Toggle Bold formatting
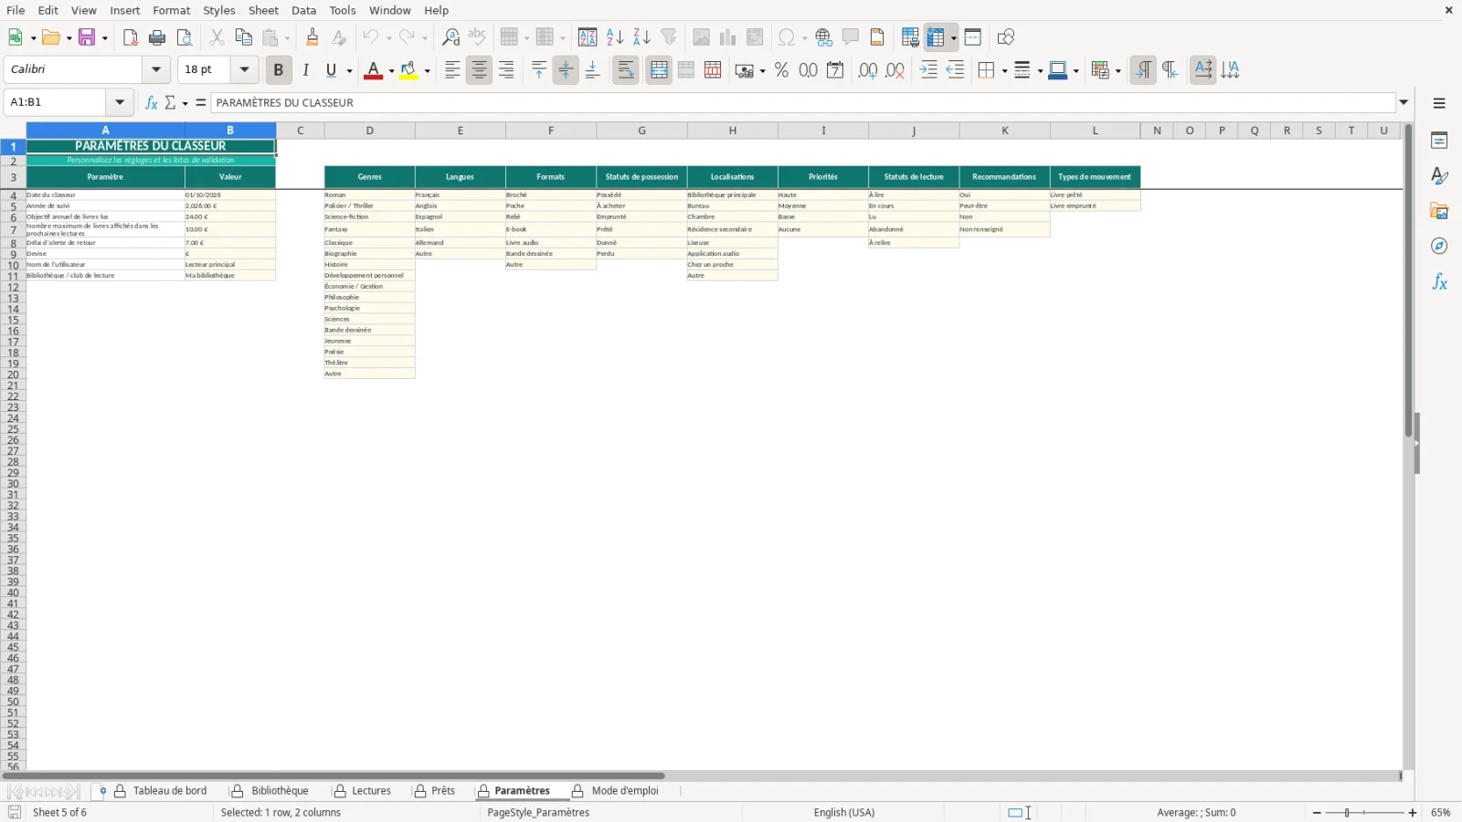The height and width of the screenshot is (822, 1462). [279, 70]
